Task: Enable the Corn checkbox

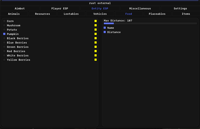Action: (x=4, y=21)
